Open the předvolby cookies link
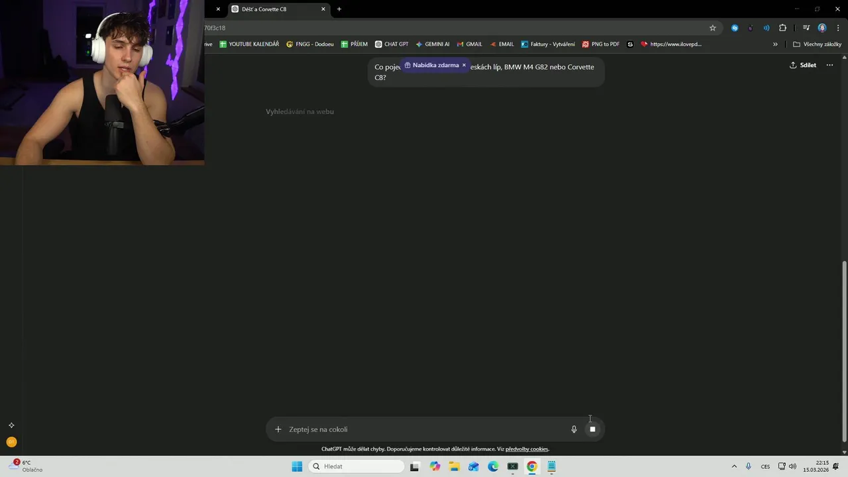 click(x=527, y=449)
